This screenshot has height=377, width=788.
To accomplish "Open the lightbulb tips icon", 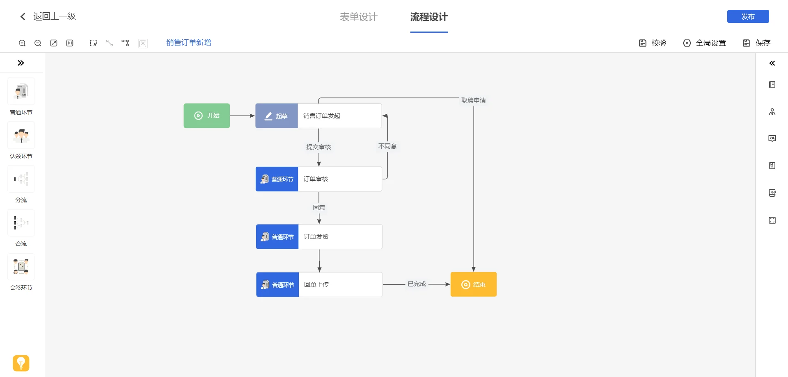I will click(x=21, y=363).
